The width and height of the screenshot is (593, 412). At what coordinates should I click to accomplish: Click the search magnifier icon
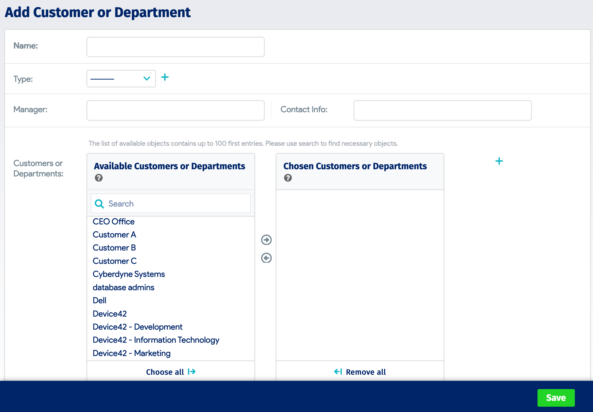[99, 203]
